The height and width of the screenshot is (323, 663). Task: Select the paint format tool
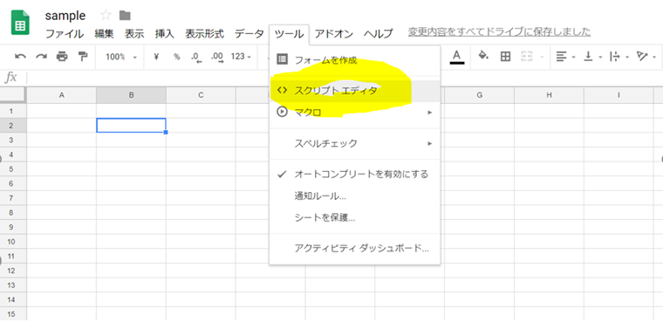point(83,56)
